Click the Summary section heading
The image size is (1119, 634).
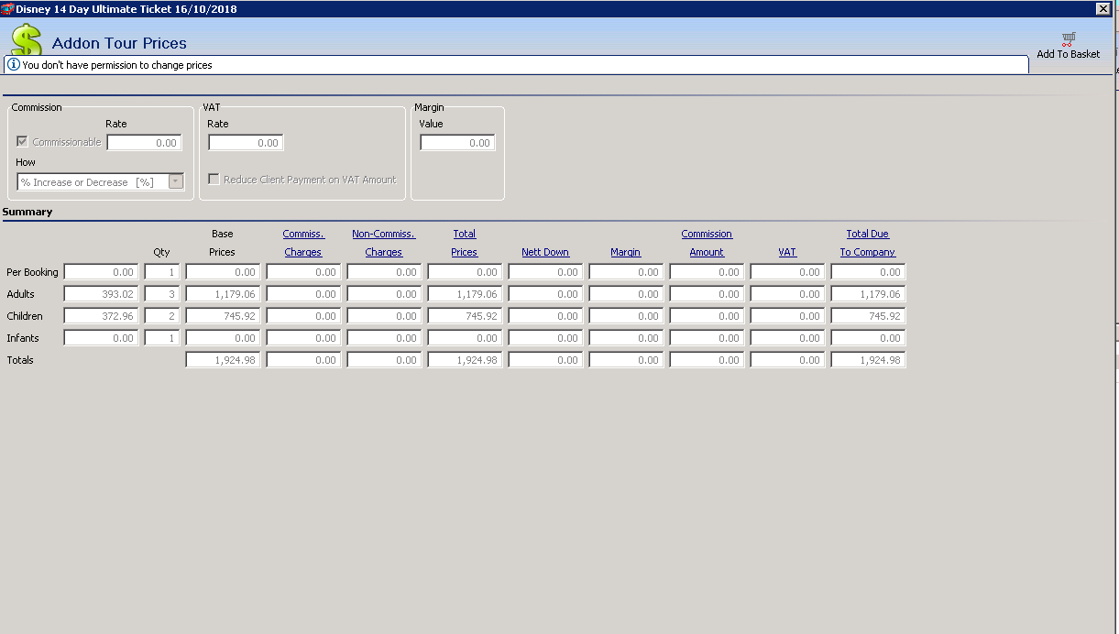coord(27,212)
